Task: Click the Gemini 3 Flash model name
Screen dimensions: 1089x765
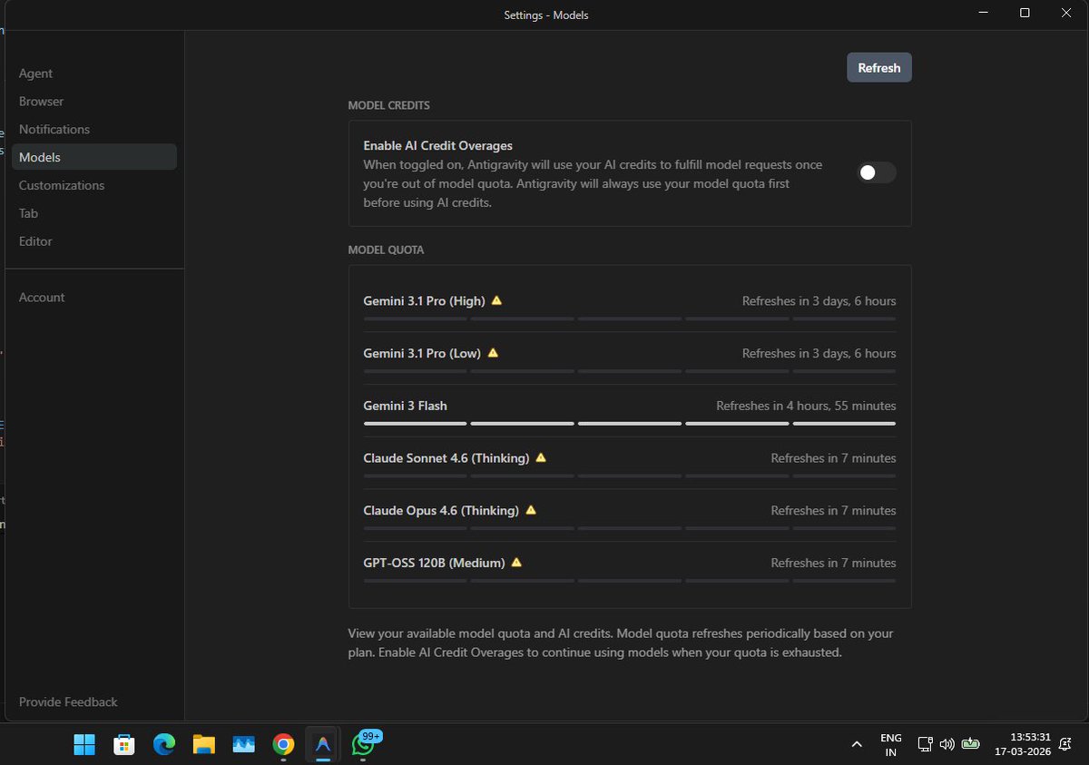Action: 406,406
